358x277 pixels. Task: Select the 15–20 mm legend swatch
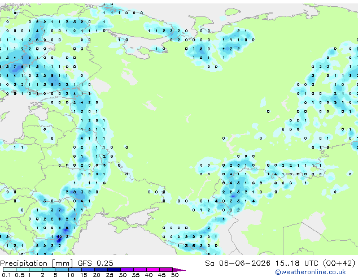click(x=88, y=270)
